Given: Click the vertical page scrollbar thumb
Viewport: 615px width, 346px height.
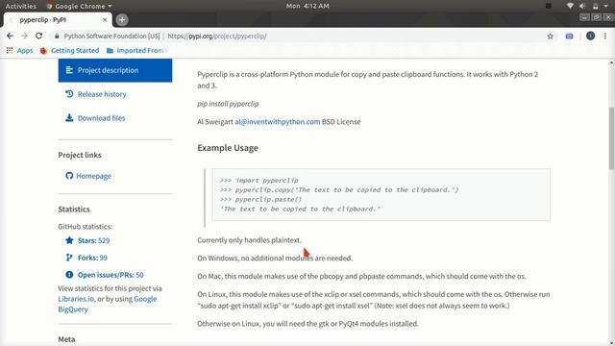Looking at the screenshot, I should tap(611, 138).
